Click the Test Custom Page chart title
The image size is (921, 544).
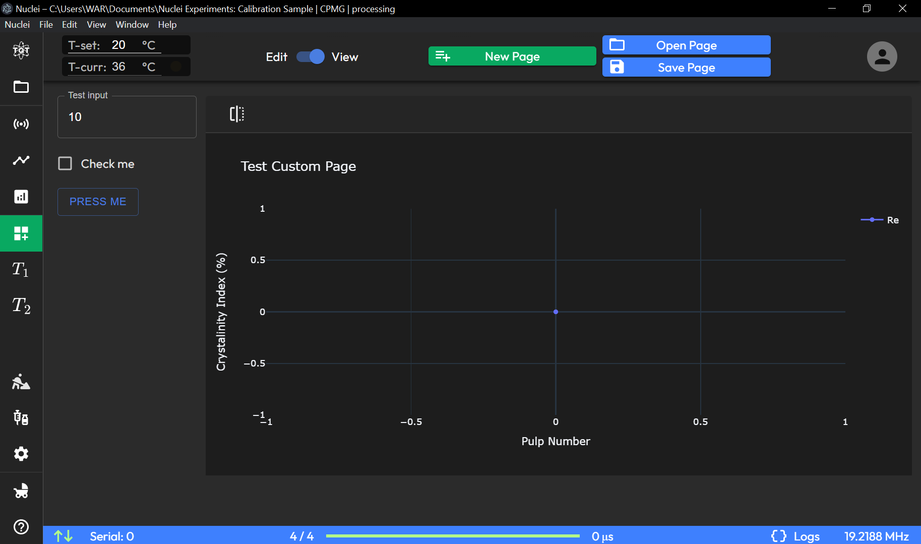coord(298,166)
